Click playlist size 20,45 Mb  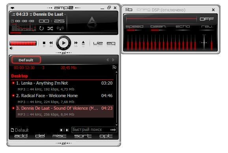[x=69, y=68]
